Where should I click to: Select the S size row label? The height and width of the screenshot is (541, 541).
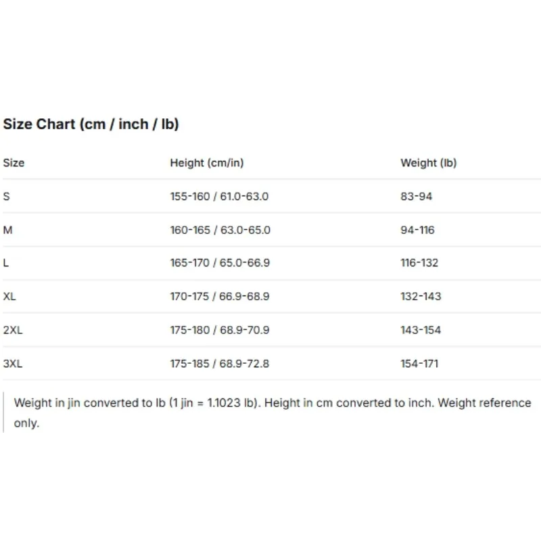(7, 196)
